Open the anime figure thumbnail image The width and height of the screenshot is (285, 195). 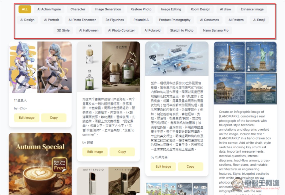tap(40, 67)
